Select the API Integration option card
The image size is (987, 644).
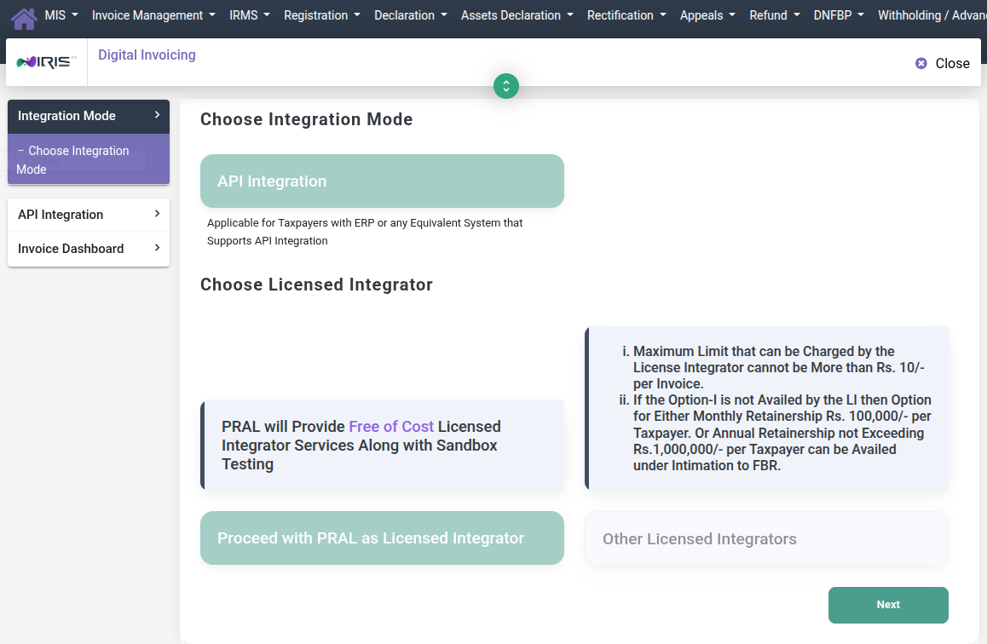[x=381, y=181]
